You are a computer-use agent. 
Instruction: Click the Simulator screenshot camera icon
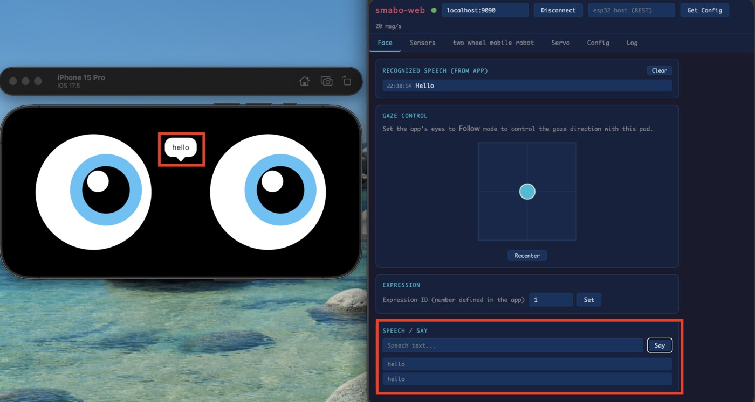[326, 81]
